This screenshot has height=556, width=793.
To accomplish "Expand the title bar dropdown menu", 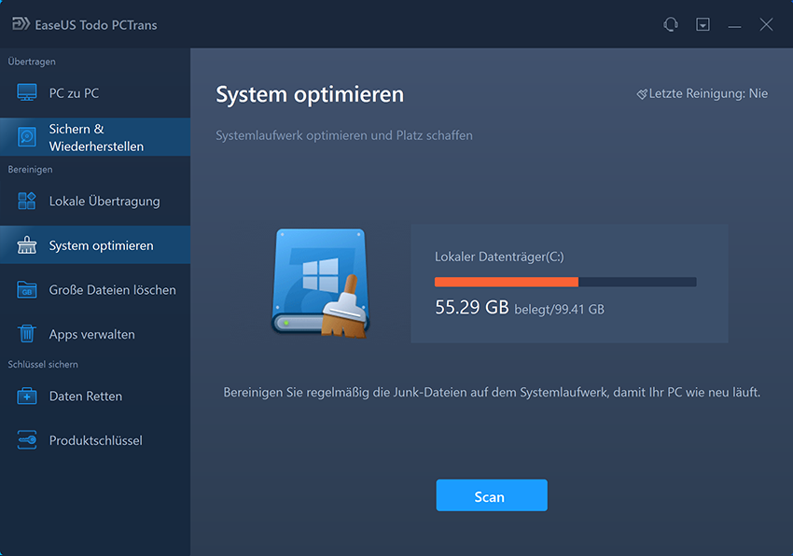I will point(703,24).
